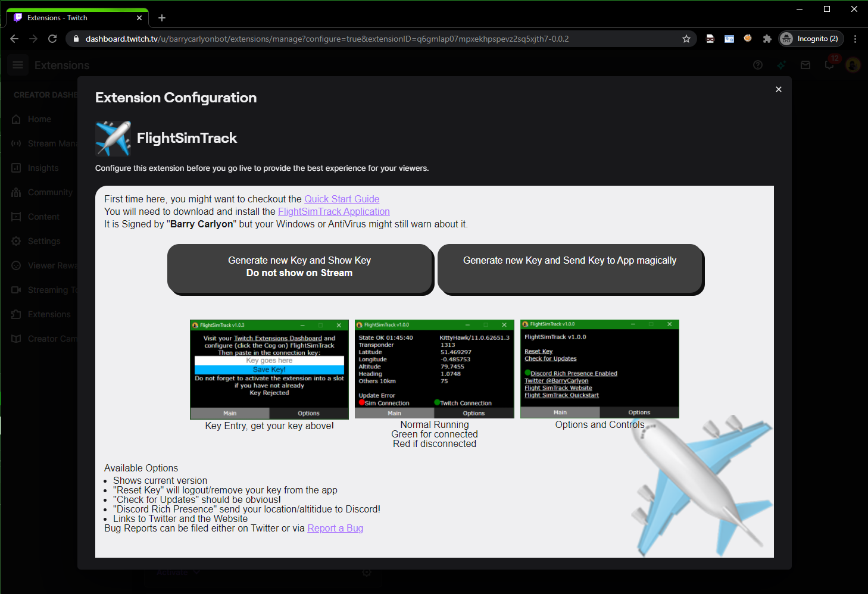Viewport: 868px width, 594px height.
Task: Click the Normal Running screenshot thumbnail
Action: (x=434, y=370)
